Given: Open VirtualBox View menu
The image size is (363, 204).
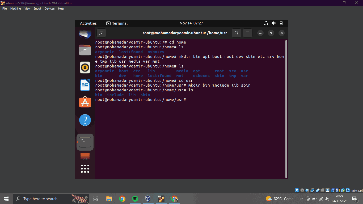Looking at the screenshot, I should tap(27, 8).
